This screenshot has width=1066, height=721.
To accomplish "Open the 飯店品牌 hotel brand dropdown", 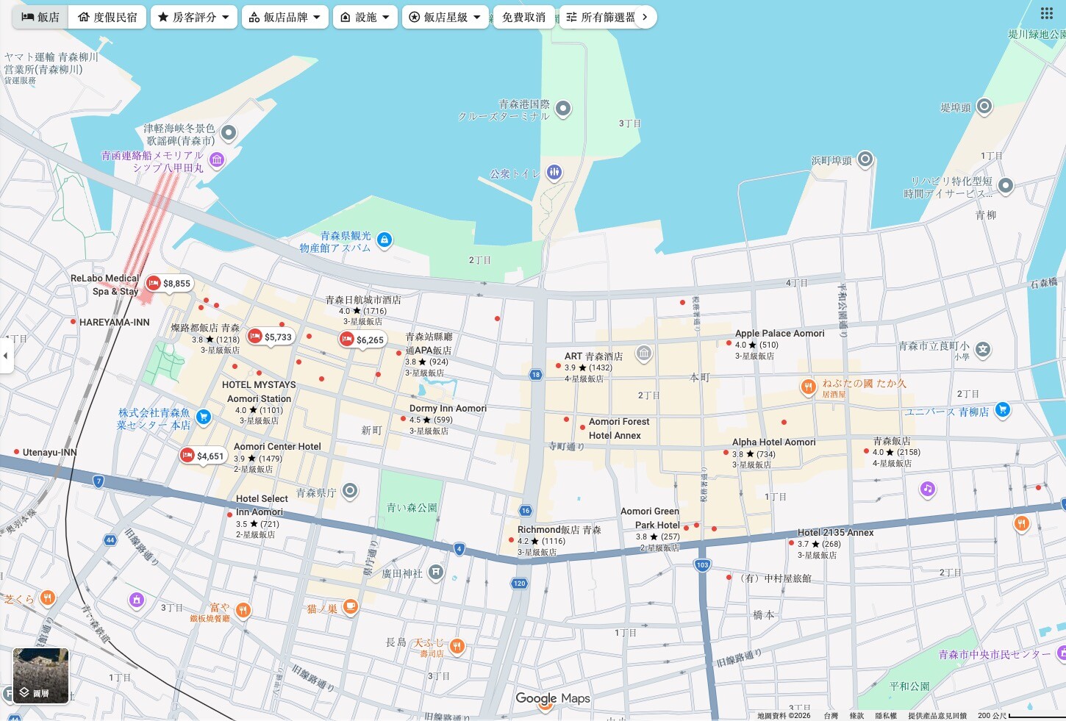I will 285,17.
